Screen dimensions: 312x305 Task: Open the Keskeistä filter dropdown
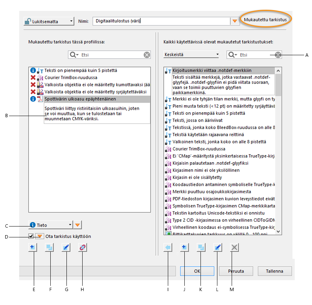(x=191, y=54)
